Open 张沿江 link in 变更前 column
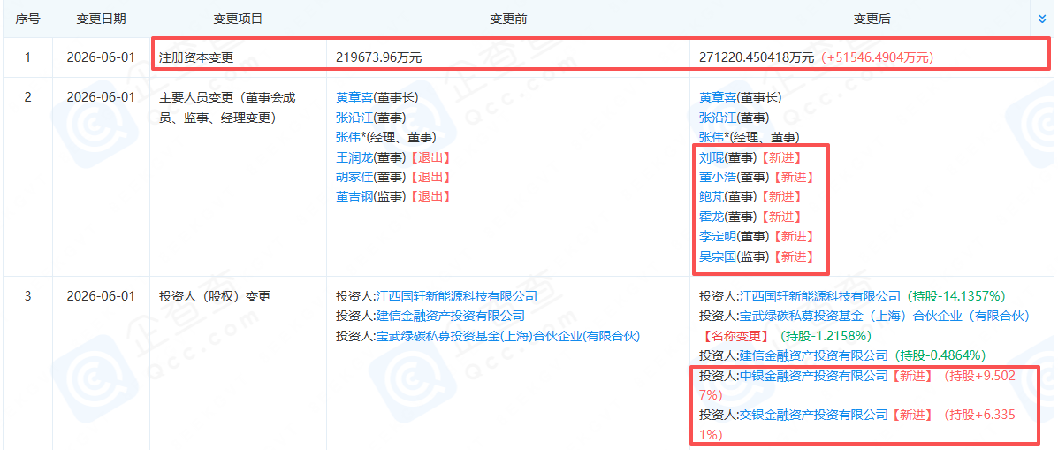 [x=354, y=118]
